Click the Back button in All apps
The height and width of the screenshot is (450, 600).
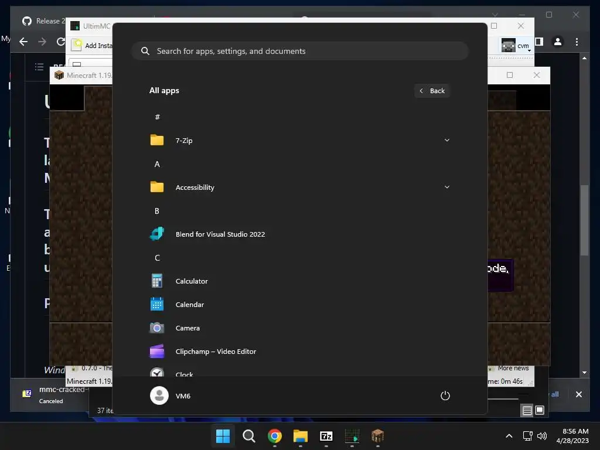coord(432,91)
